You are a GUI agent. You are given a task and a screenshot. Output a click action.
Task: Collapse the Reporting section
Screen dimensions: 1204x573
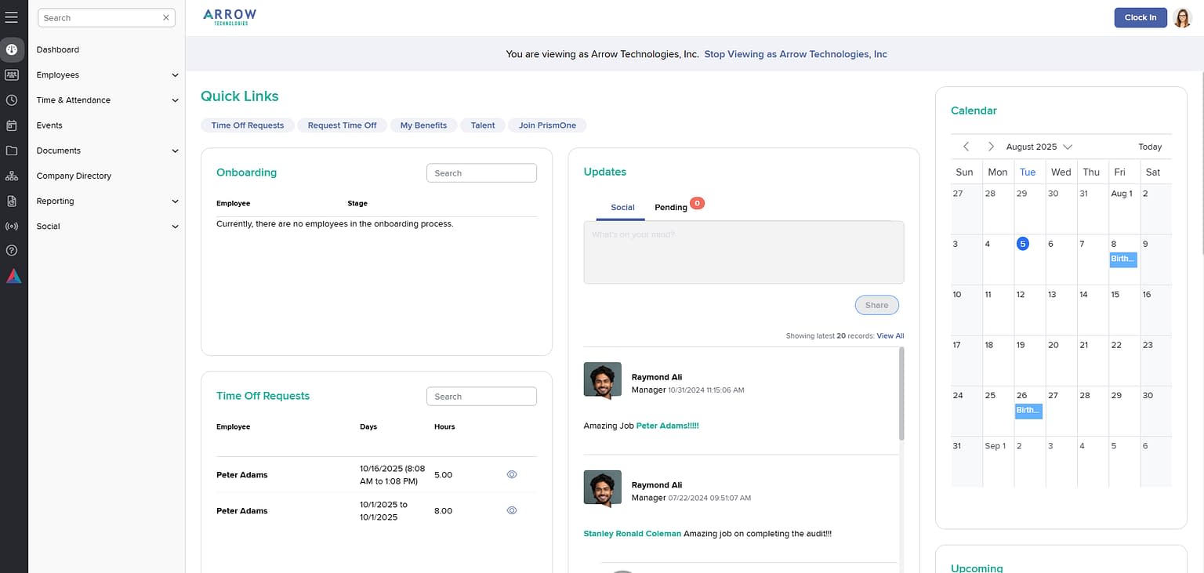(x=174, y=201)
